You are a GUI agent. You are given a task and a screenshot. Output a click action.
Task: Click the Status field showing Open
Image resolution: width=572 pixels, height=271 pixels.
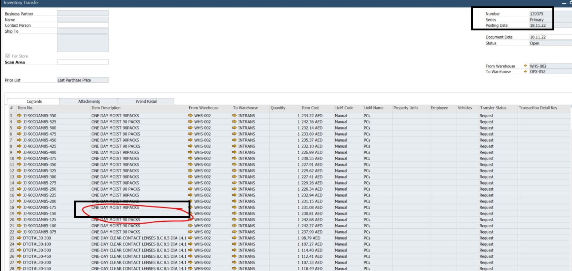pos(551,43)
